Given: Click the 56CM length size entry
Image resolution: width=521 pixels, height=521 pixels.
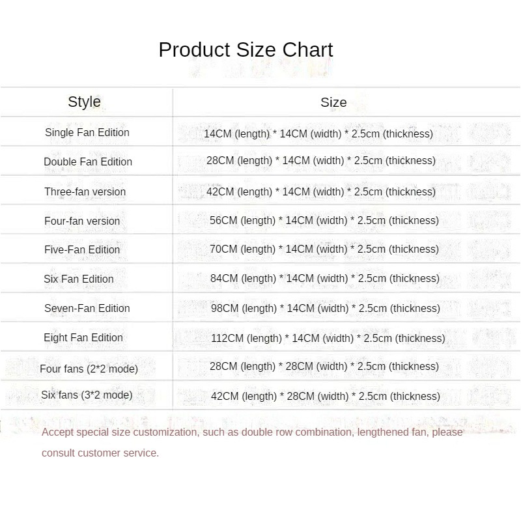Looking at the screenshot, I should (x=324, y=220).
